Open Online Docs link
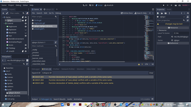The height and width of the screenshot is (107, 191). tap(127, 13)
